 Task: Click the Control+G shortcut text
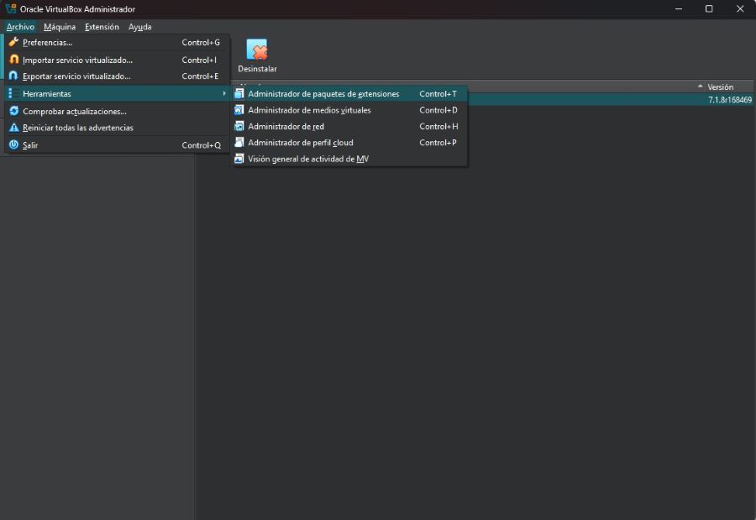(201, 43)
